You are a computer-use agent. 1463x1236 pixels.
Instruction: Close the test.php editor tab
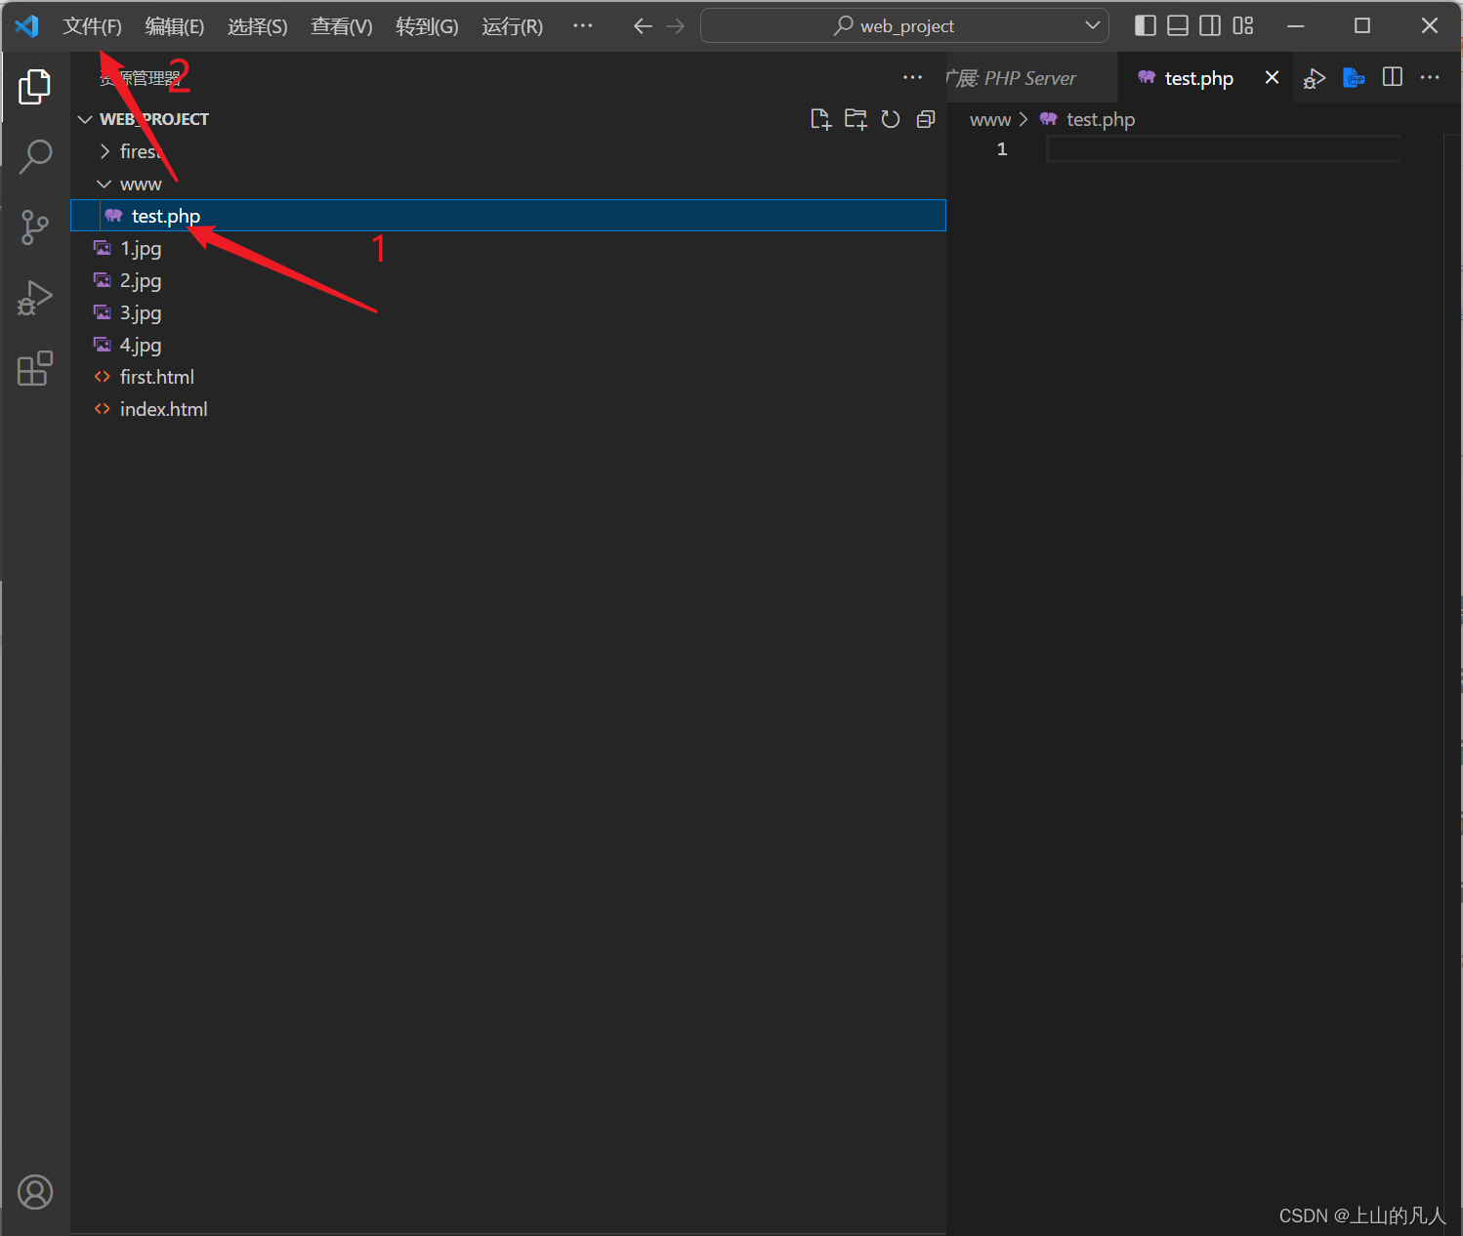click(1272, 77)
